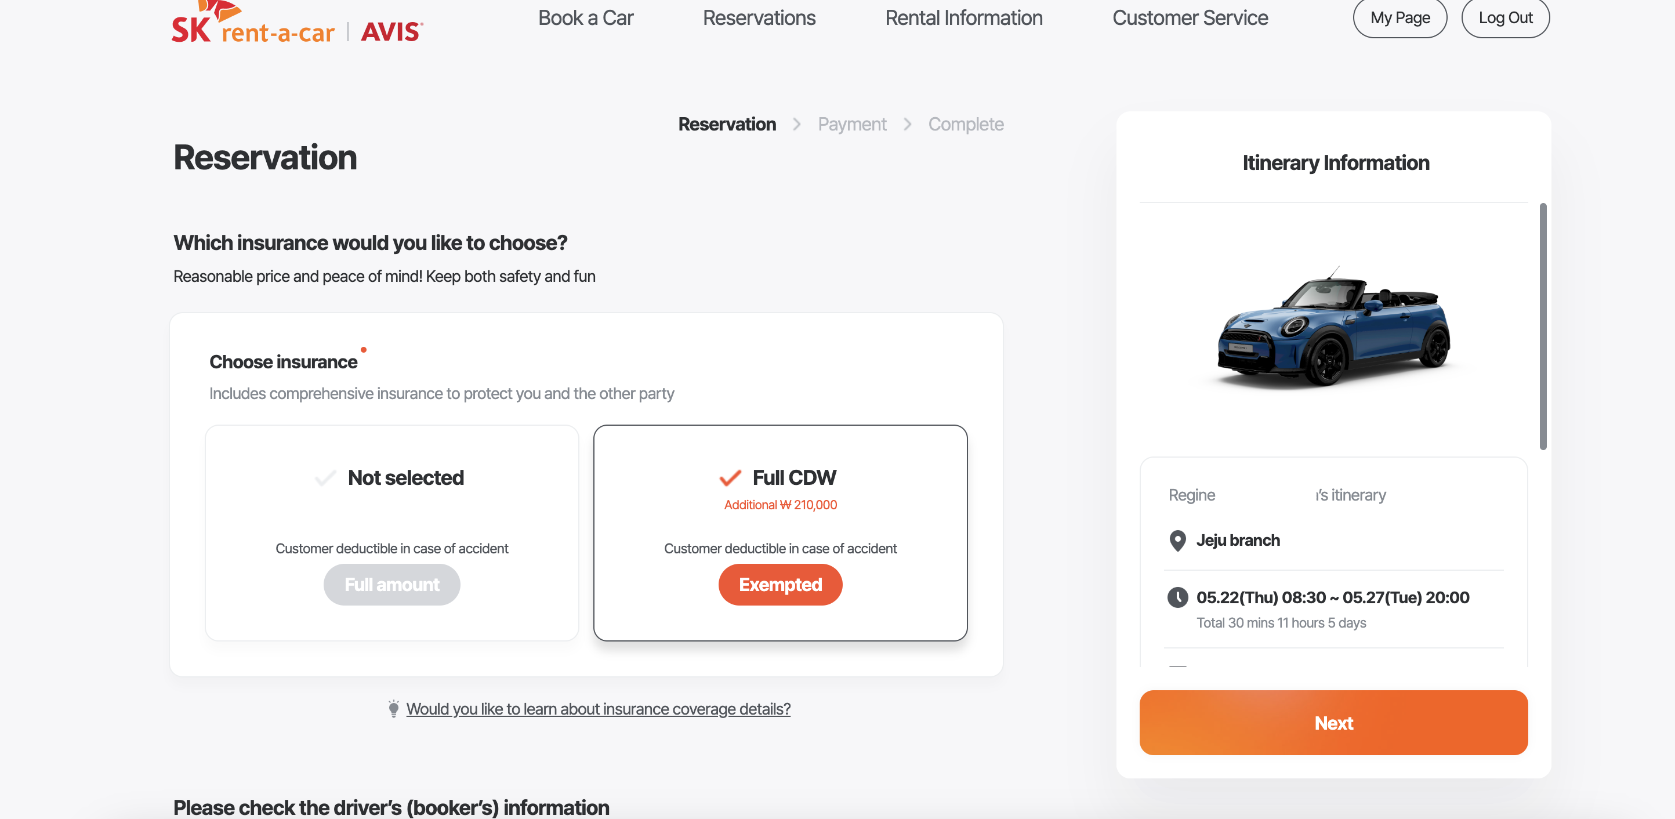The height and width of the screenshot is (819, 1675).
Task: Open the Book a Car menu
Action: tap(585, 17)
